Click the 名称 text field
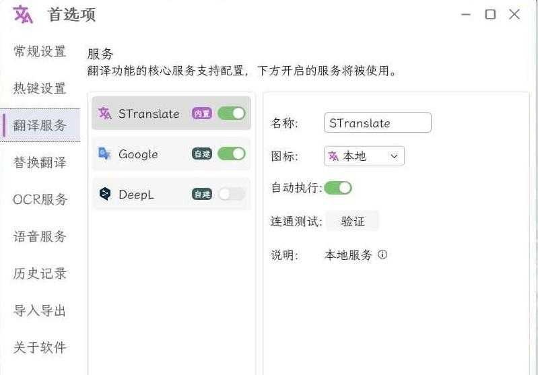 pyautogui.click(x=377, y=123)
